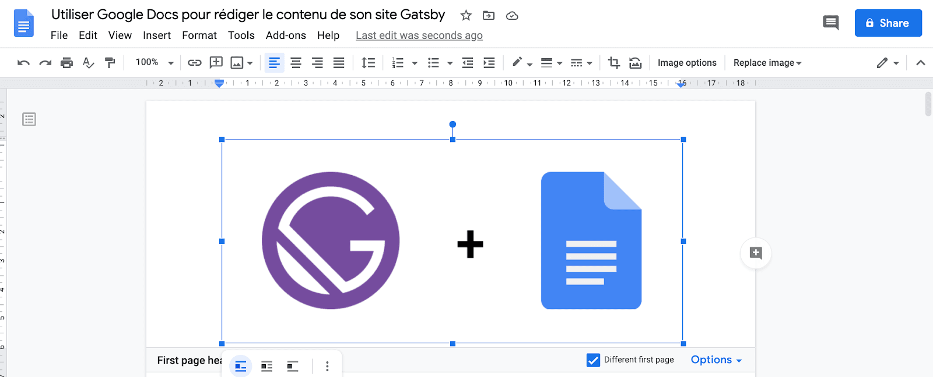The image size is (933, 377).
Task: Open the header Options dropdown
Action: click(716, 360)
